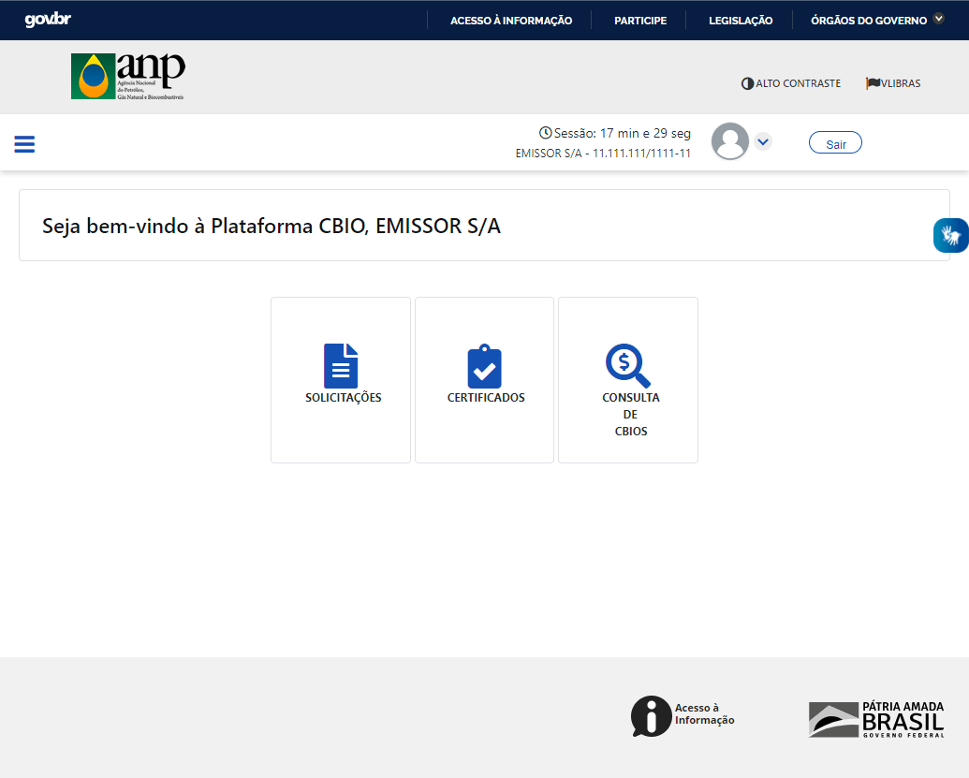Click the Pátria Amada Brasil government logo
The height and width of the screenshot is (778, 969).
(874, 719)
